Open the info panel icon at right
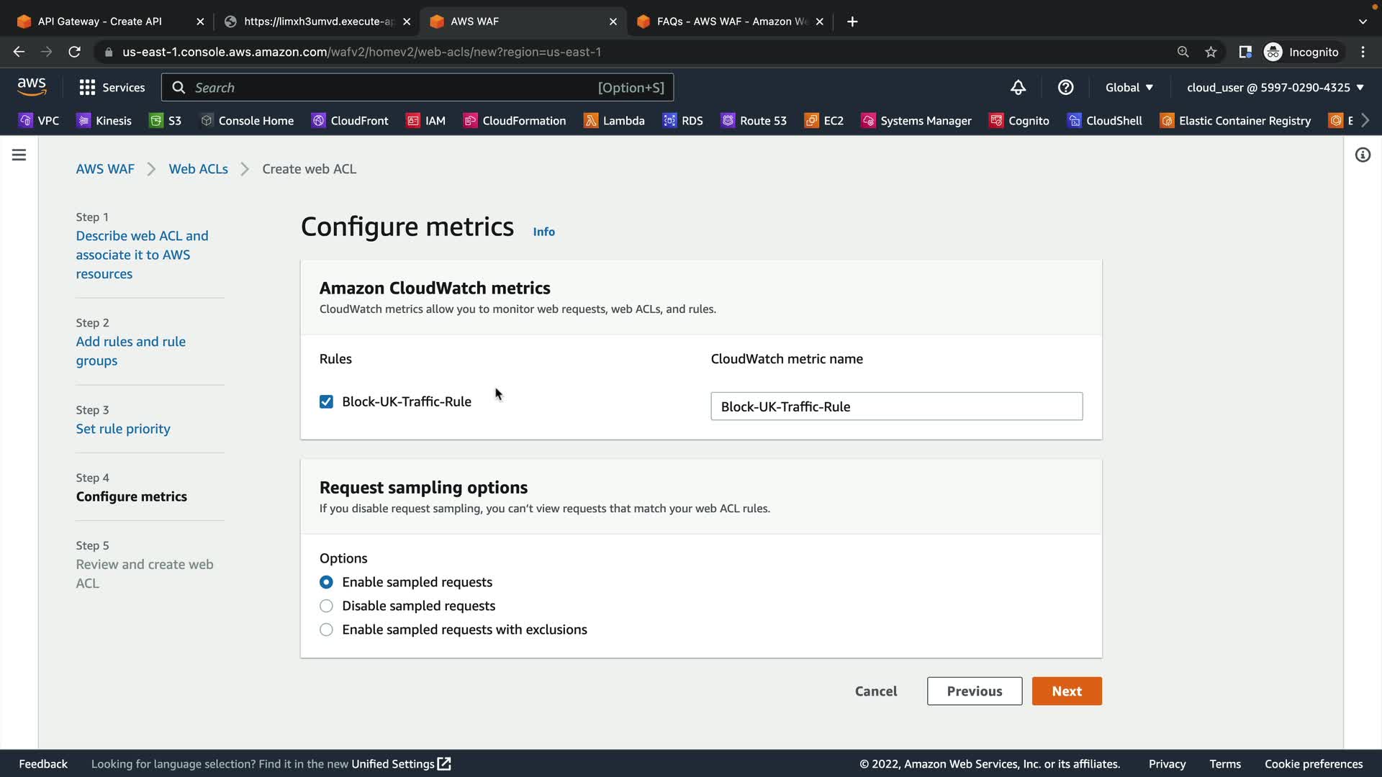The height and width of the screenshot is (777, 1382). click(1363, 155)
